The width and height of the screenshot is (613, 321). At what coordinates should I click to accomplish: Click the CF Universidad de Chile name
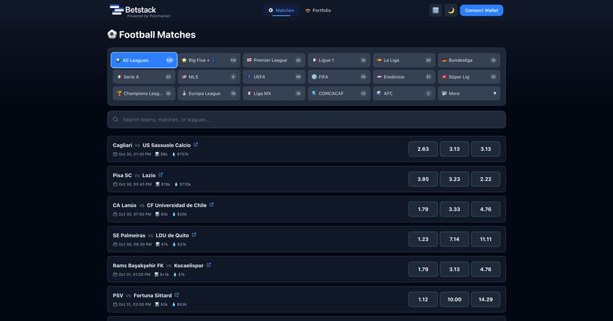click(177, 205)
